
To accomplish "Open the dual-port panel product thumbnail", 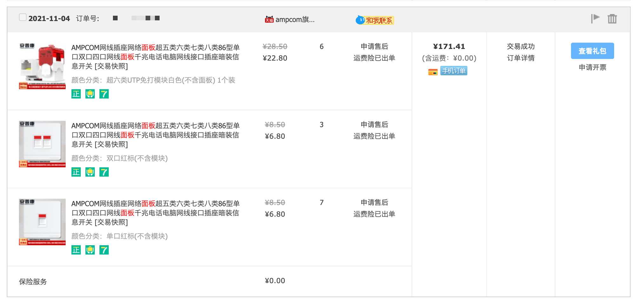I will tap(42, 144).
